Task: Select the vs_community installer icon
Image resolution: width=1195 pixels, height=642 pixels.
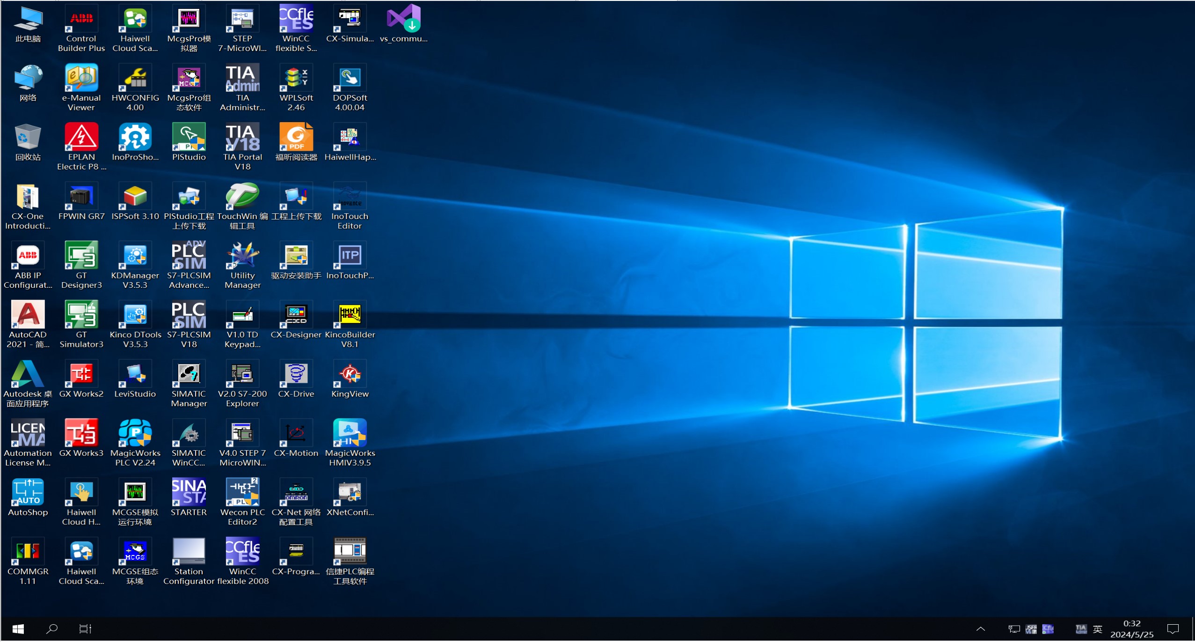Action: (403, 23)
